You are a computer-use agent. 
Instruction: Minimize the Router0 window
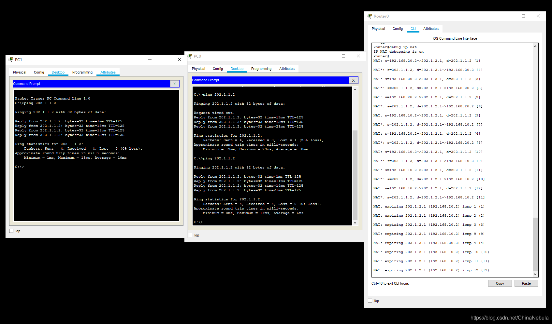click(x=509, y=16)
